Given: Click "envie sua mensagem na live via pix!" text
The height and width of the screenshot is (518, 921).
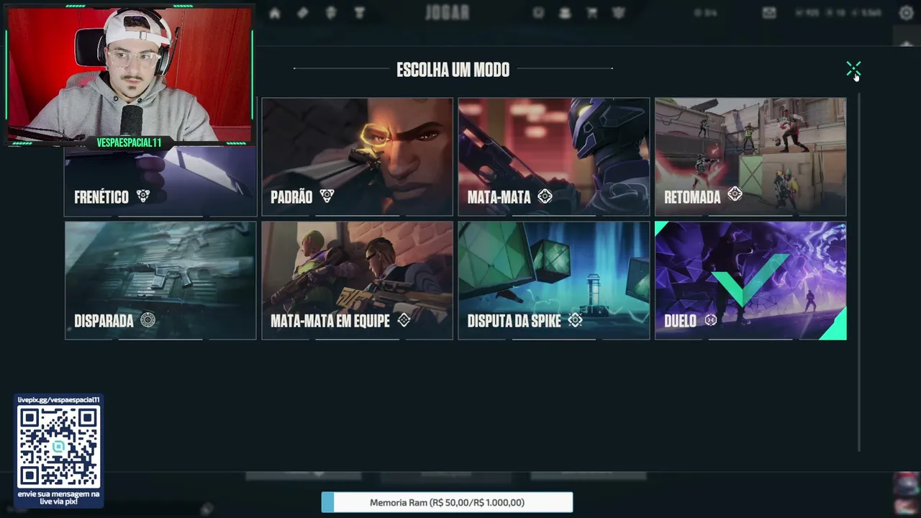Looking at the screenshot, I should [59, 498].
